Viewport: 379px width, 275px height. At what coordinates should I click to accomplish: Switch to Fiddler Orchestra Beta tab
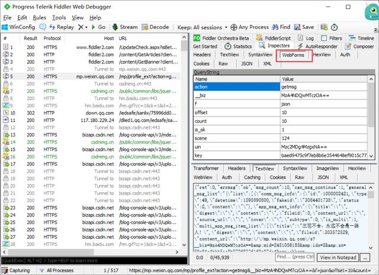tap(221, 38)
